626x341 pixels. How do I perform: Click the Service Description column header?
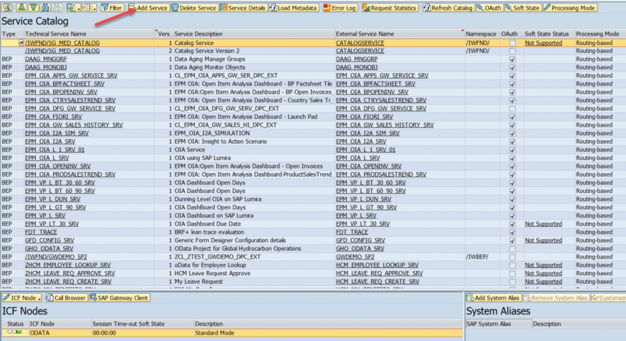pos(254,34)
